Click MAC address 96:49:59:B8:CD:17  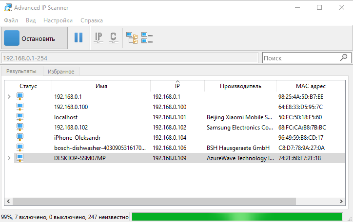(x=301, y=137)
